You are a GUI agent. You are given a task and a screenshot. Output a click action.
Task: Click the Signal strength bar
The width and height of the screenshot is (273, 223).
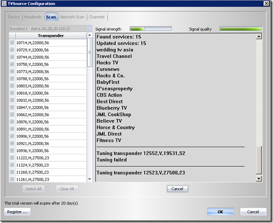coord(151,29)
